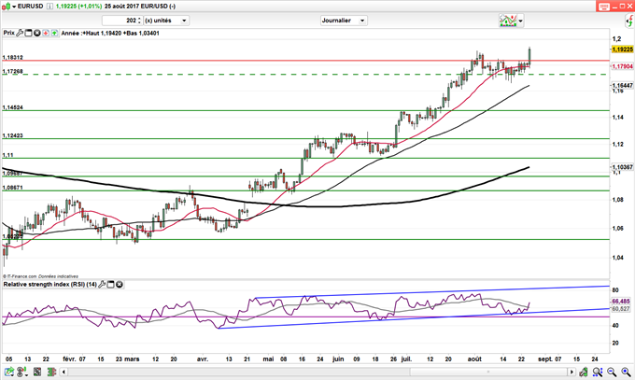The image size is (635, 380).
Task: Click the zoom out magnifier icon
Action: pyautogui.click(x=612, y=372)
